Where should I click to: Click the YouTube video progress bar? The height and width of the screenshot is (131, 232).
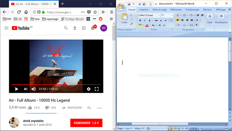56,84
